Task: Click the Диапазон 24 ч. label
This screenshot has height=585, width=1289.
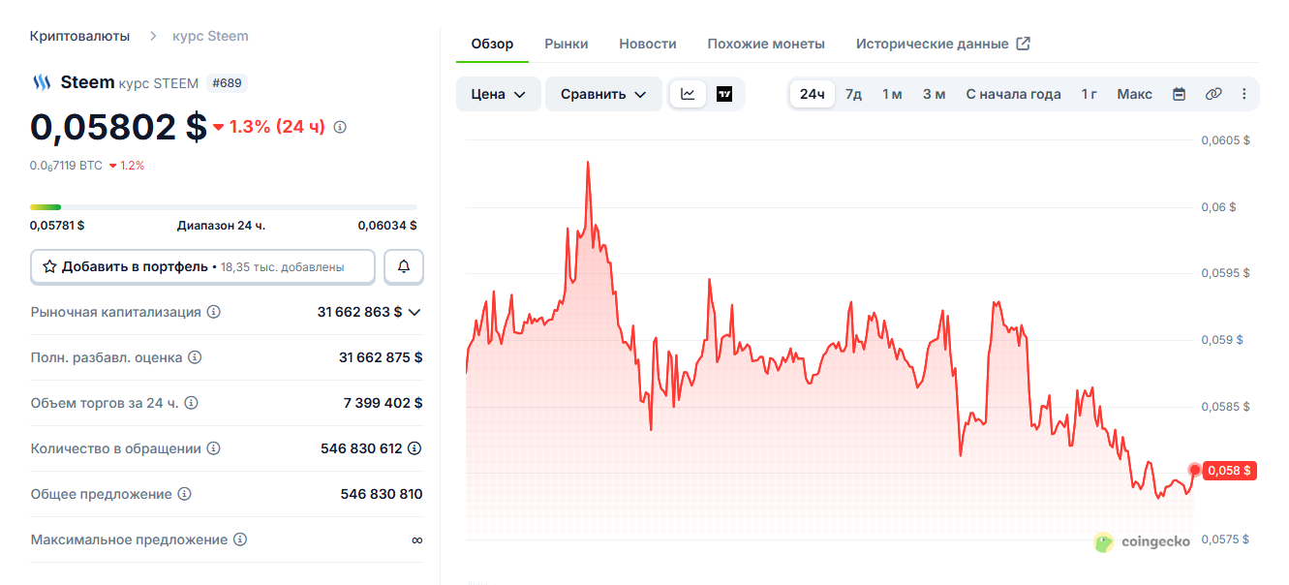Action: (x=221, y=226)
